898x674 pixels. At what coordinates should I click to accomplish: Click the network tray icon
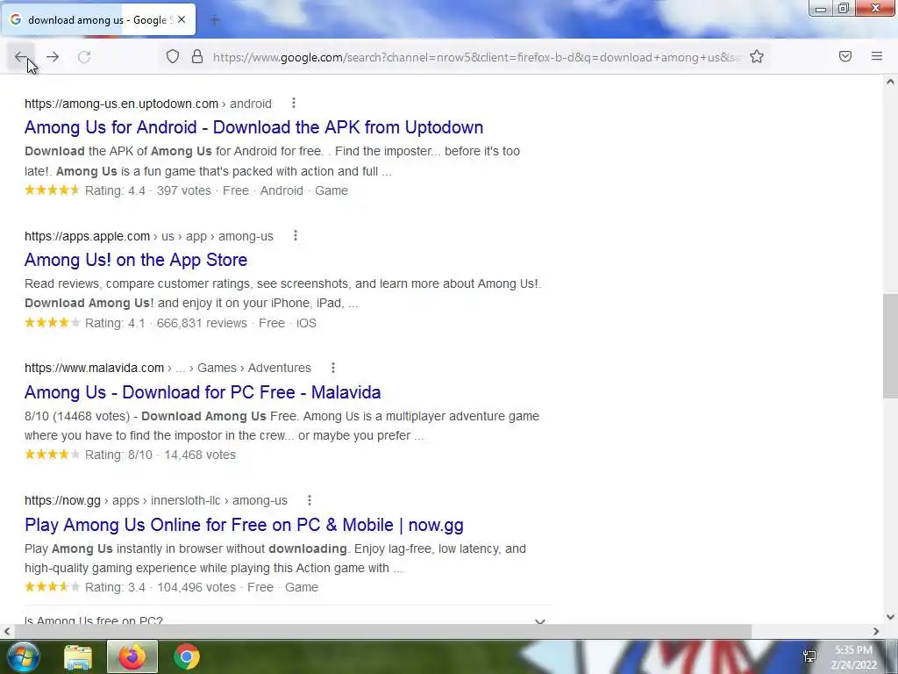809,656
